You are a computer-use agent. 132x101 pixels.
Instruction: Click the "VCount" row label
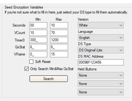pos(20,33)
